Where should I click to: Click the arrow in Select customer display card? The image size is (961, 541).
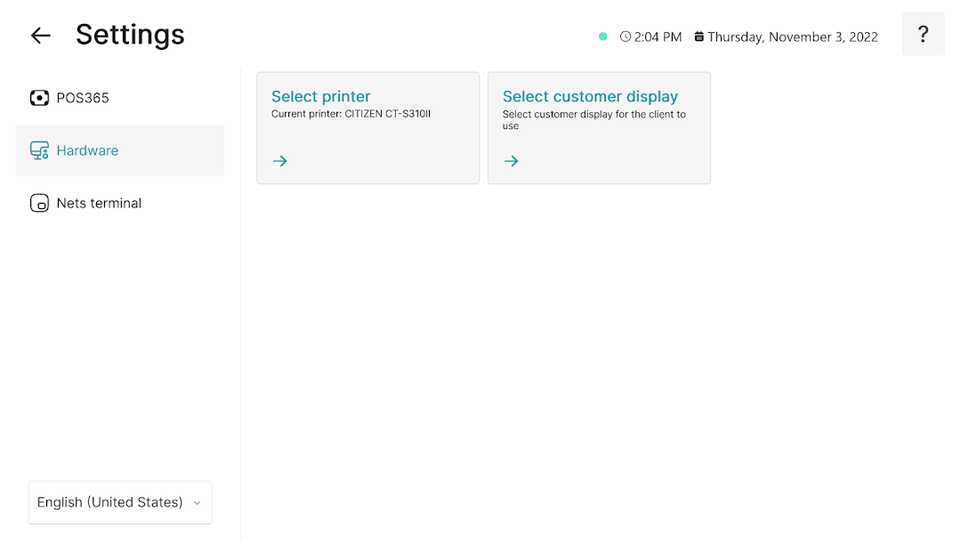coord(511,161)
